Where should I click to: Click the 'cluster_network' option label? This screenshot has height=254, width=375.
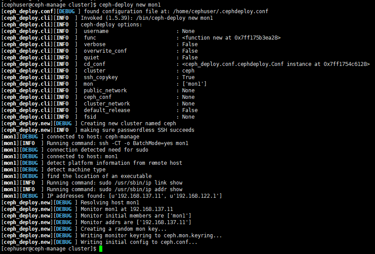point(107,104)
